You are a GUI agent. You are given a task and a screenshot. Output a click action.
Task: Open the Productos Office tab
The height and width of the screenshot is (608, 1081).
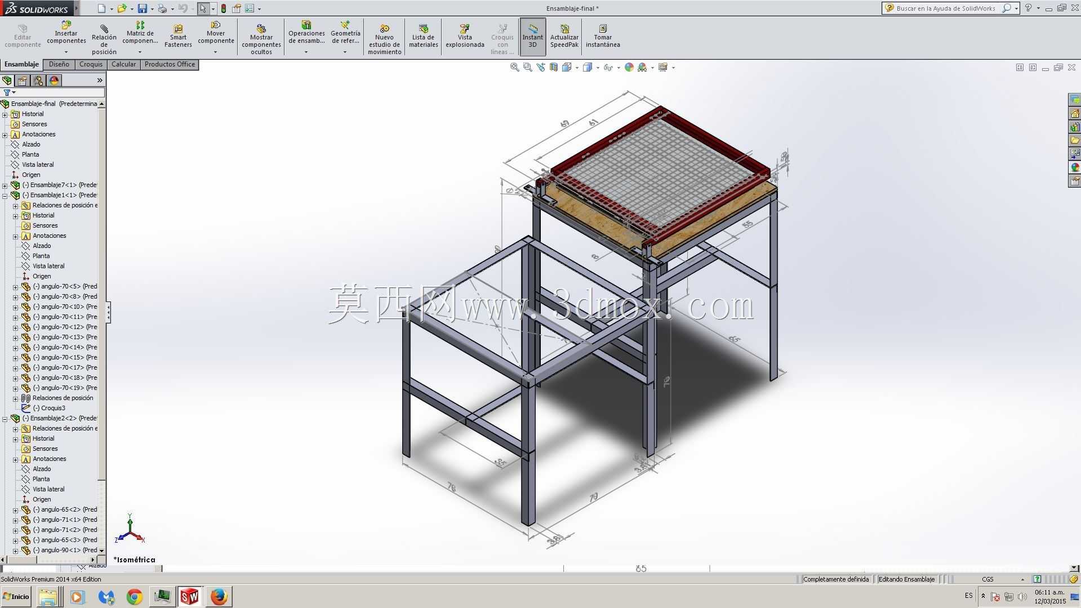click(170, 64)
